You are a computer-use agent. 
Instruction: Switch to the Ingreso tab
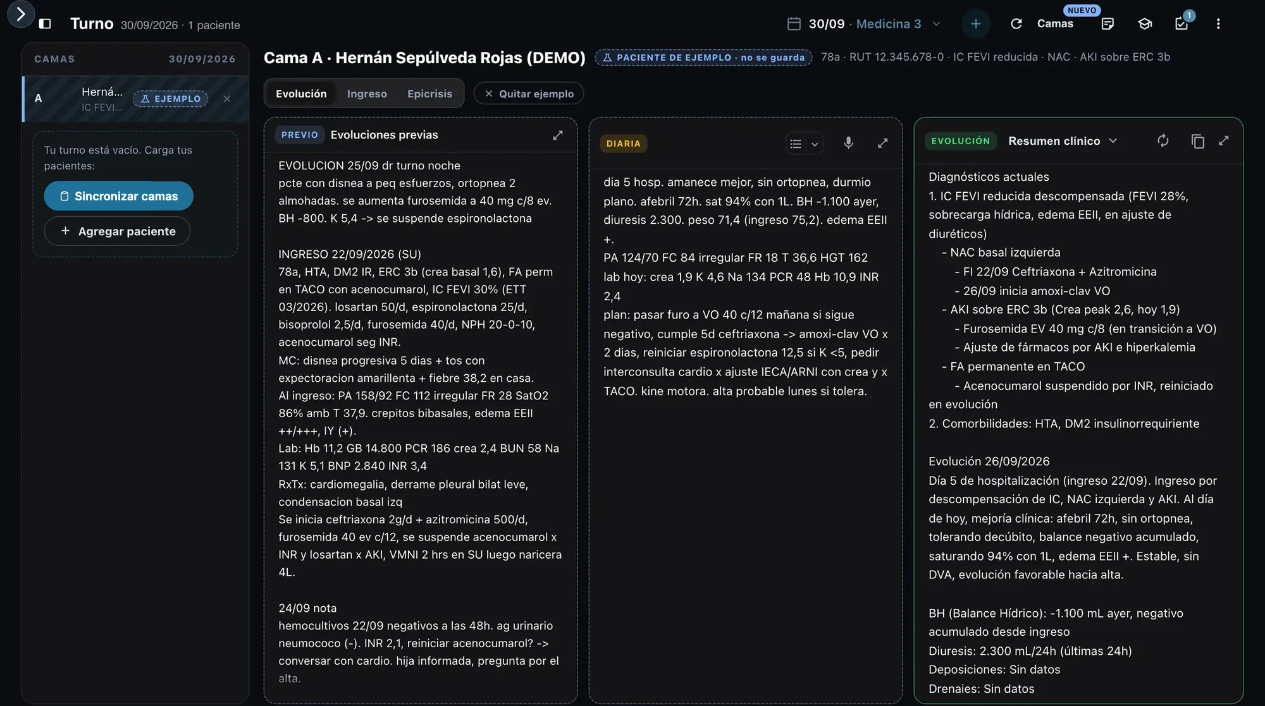(367, 94)
